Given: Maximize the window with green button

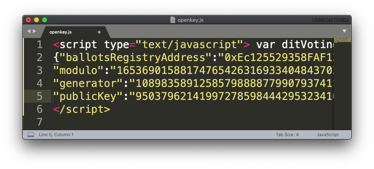Looking at the screenshot, I should 45,20.
